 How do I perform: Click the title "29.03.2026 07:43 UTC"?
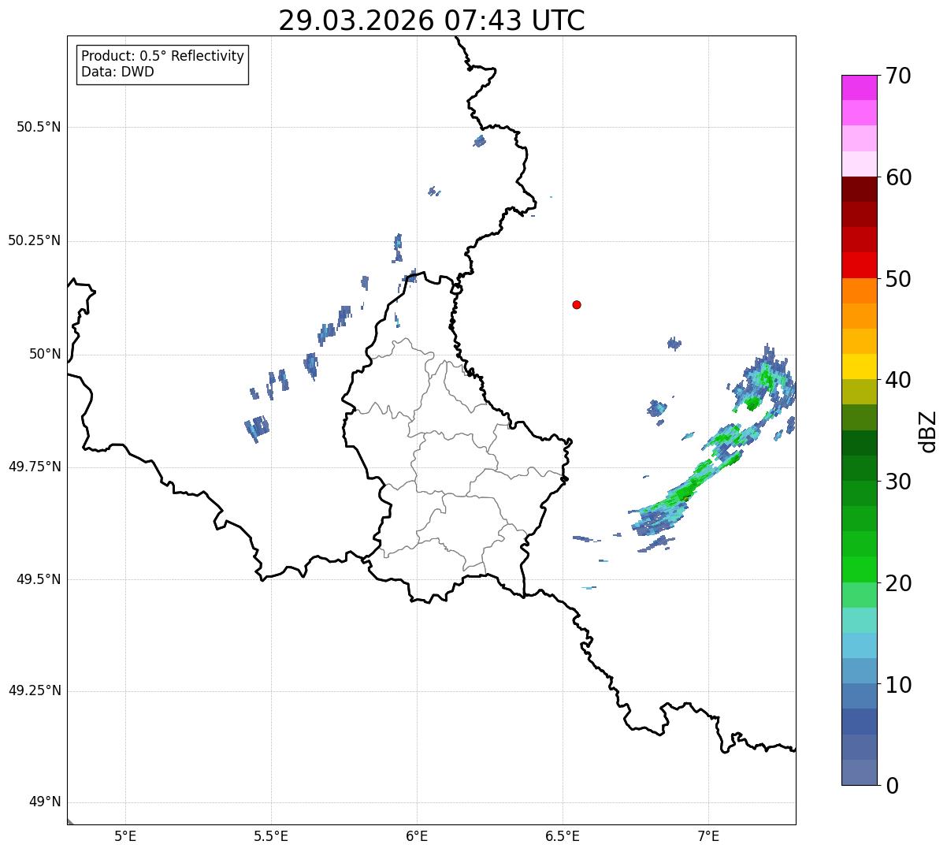(432, 20)
